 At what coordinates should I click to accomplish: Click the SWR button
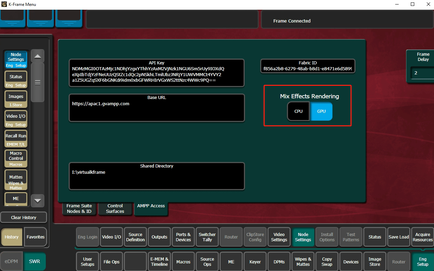(x=34, y=262)
